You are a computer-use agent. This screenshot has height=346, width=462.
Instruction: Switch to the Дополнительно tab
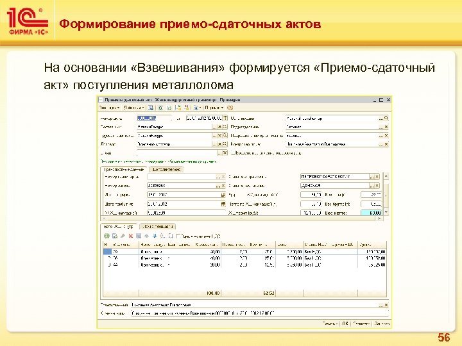click(166, 169)
